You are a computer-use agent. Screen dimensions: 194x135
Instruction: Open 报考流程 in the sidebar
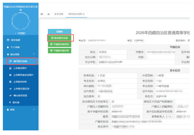21,40
